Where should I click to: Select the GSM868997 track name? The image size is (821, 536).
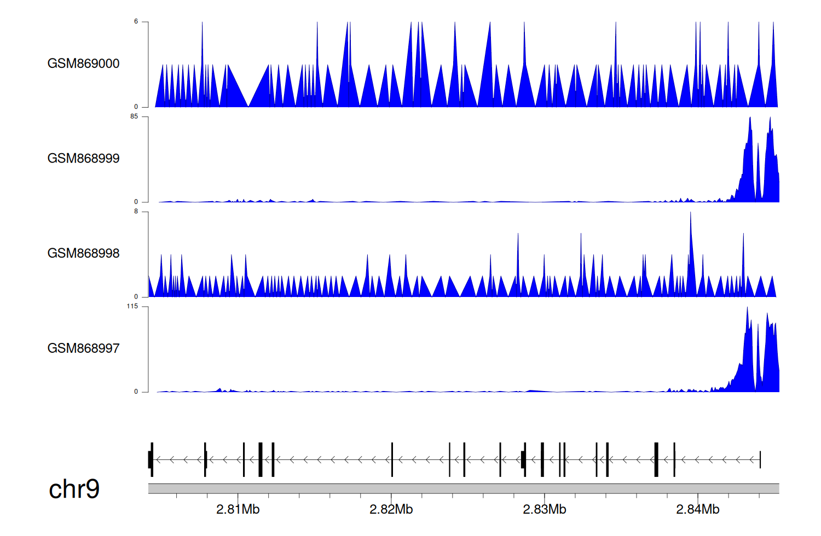[83, 348]
